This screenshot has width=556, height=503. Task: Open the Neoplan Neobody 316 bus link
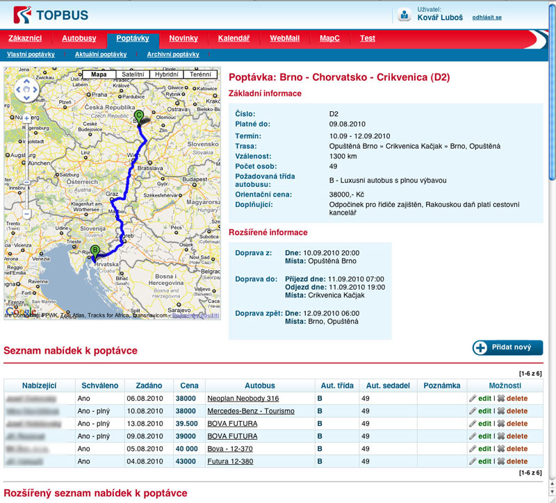(243, 398)
